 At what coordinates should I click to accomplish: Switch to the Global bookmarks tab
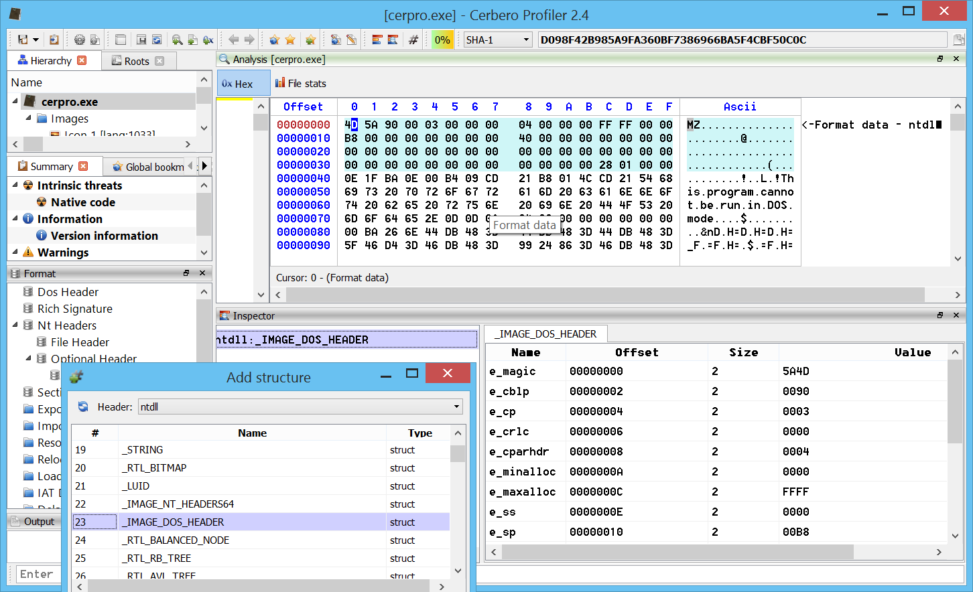[149, 167]
